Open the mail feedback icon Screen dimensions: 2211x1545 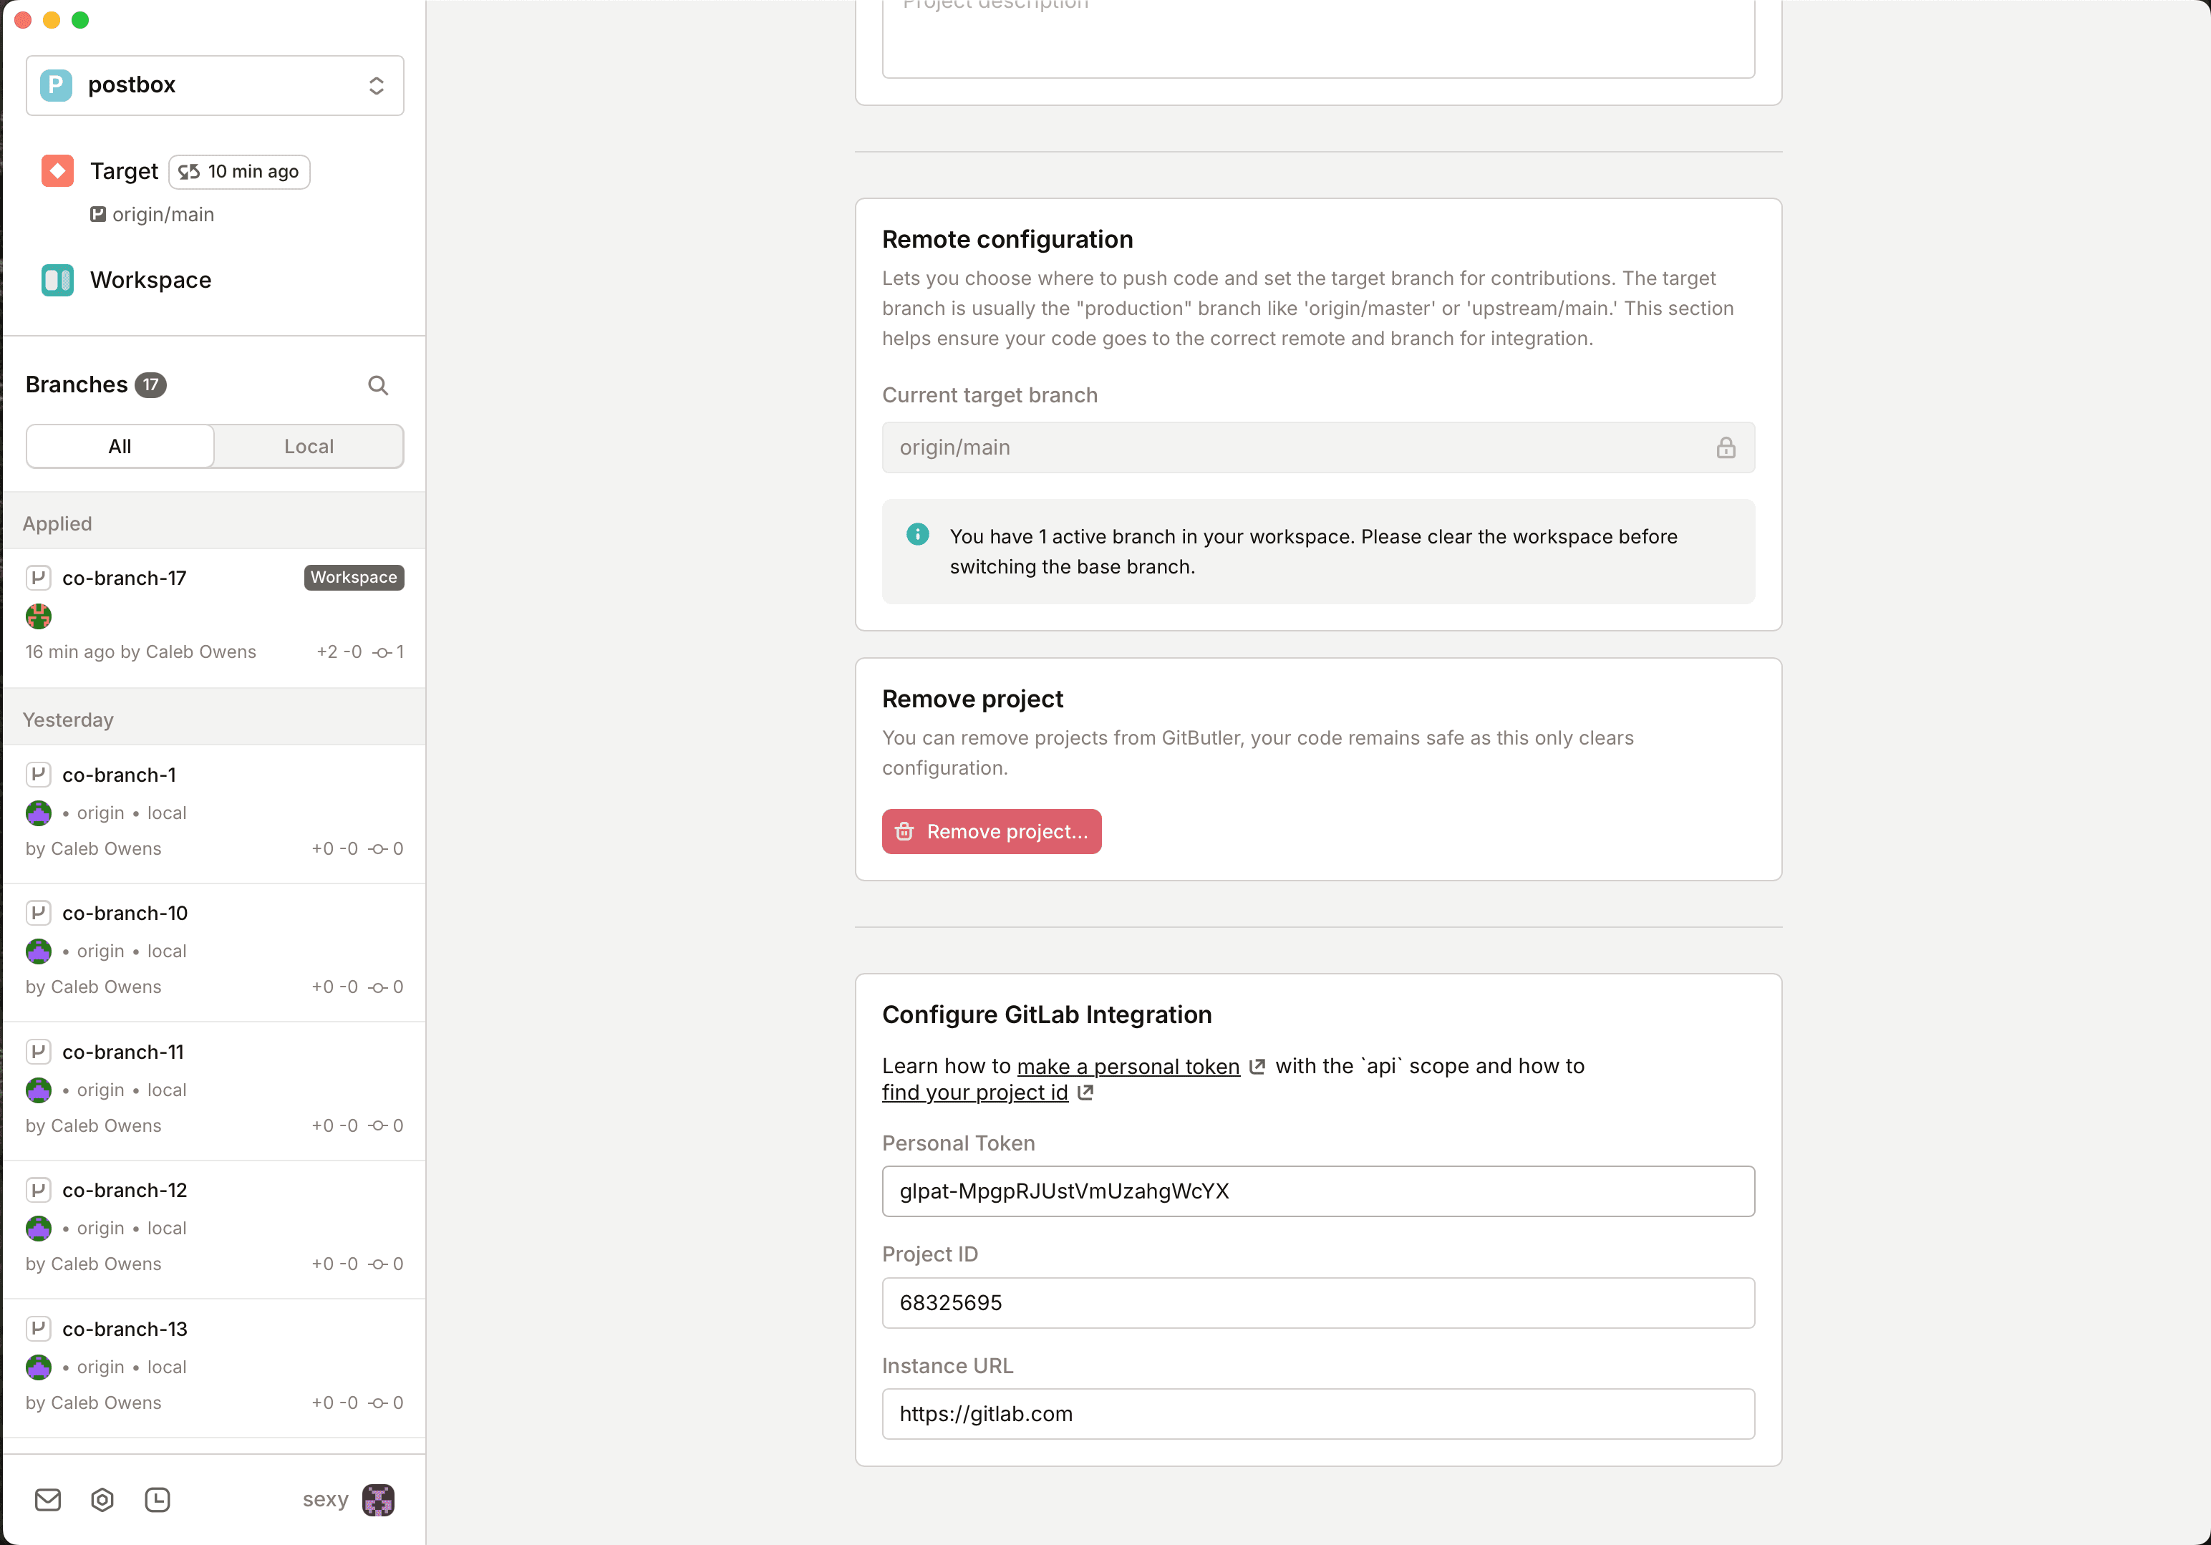coord(48,1498)
